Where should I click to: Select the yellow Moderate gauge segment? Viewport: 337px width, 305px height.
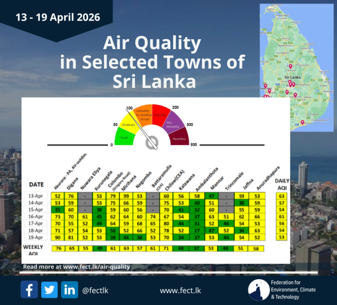click(x=127, y=123)
